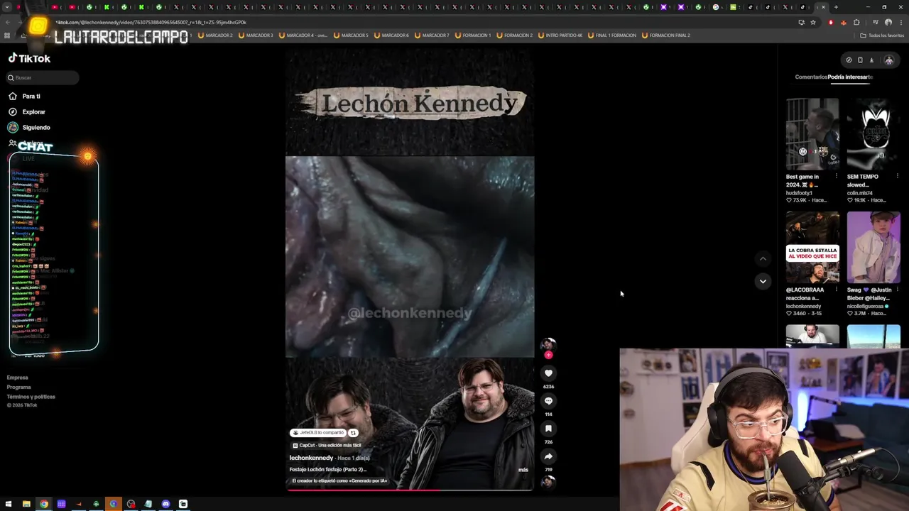This screenshot has height=511, width=909.
Task: Open download icon in top-right pill
Action: (871, 60)
